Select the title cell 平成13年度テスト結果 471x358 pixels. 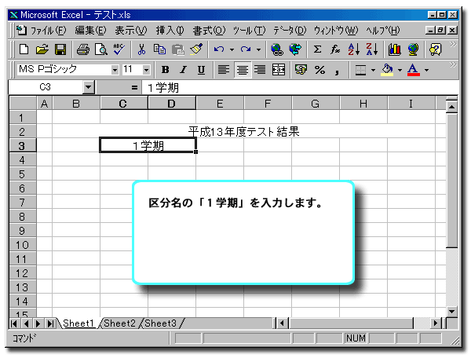pos(243,132)
